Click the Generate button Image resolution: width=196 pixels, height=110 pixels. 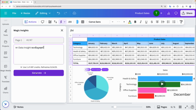point(39,73)
